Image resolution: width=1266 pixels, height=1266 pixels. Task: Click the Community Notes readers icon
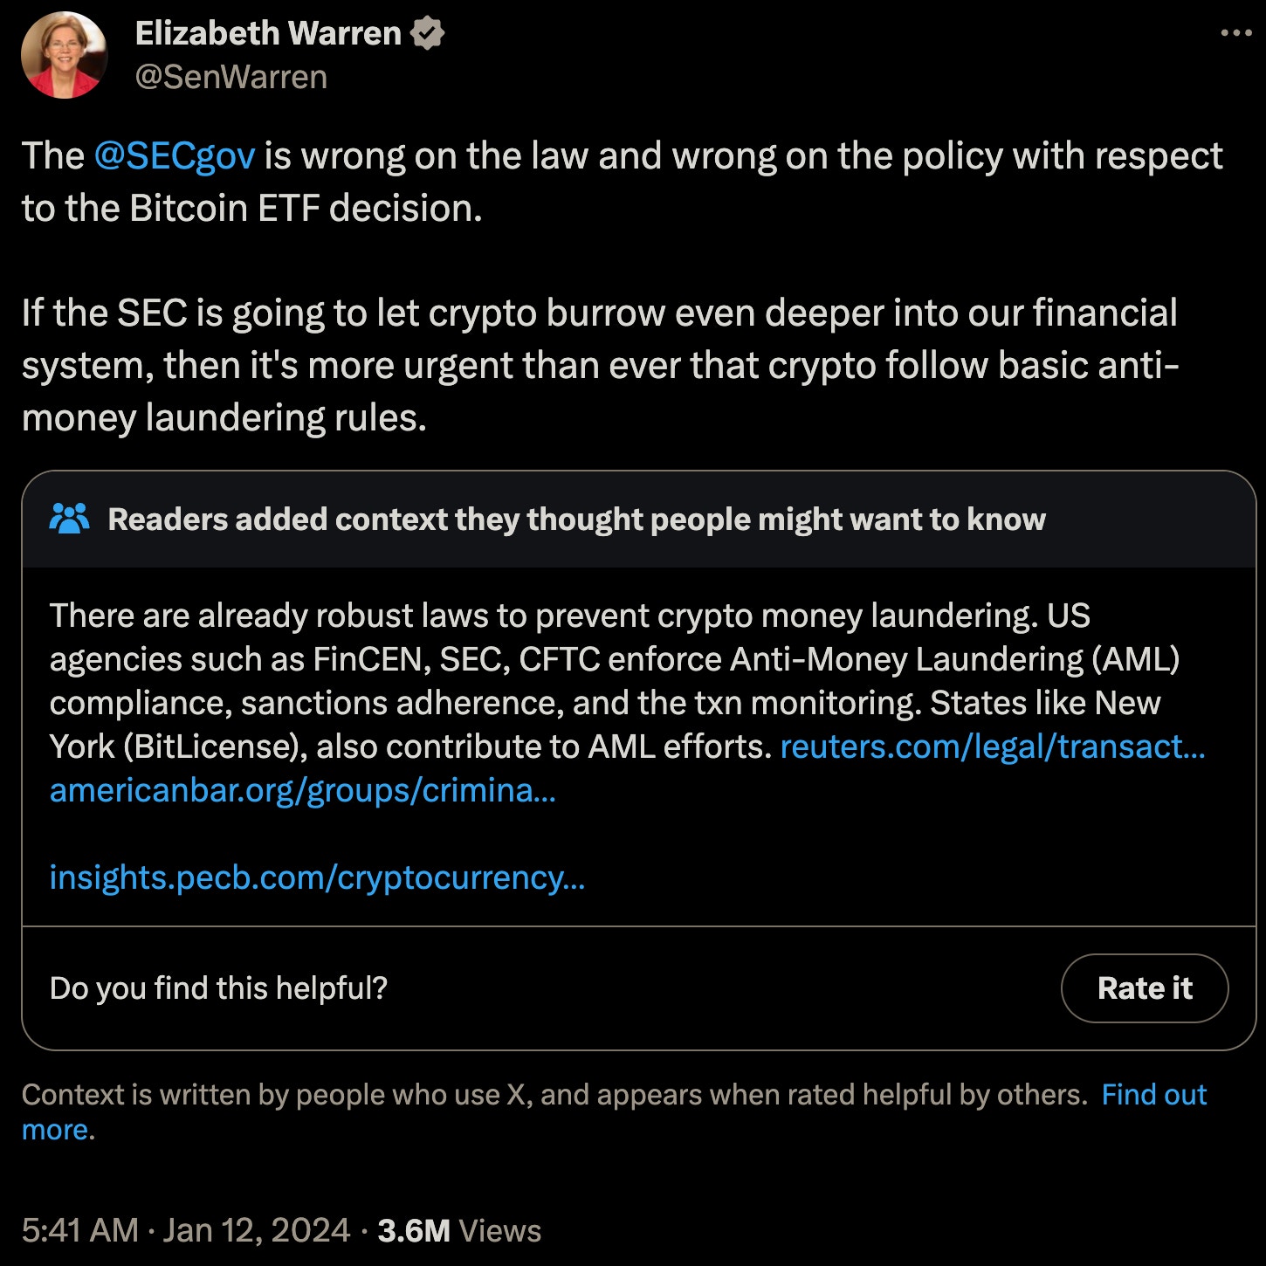[x=72, y=519]
